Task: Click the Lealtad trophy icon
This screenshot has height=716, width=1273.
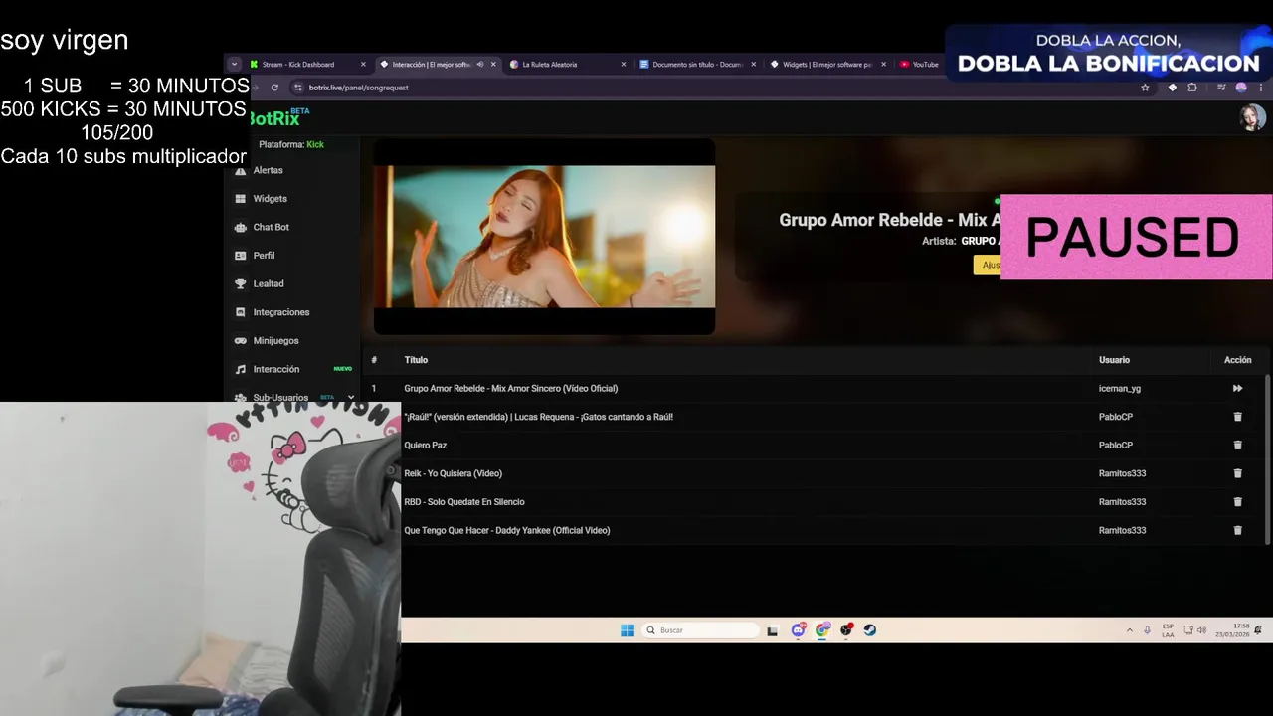Action: 240,283
